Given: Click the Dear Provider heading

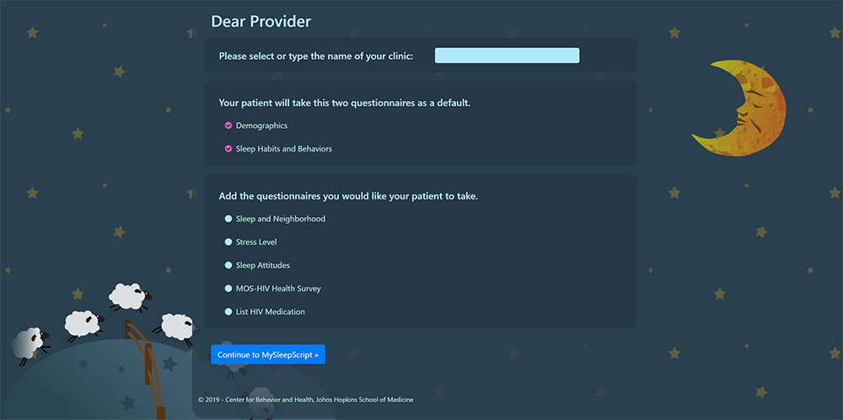Looking at the screenshot, I should pyautogui.click(x=260, y=21).
